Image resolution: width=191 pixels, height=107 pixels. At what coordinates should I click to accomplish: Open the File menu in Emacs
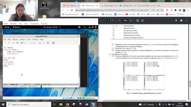pyautogui.click(x=5, y=40)
